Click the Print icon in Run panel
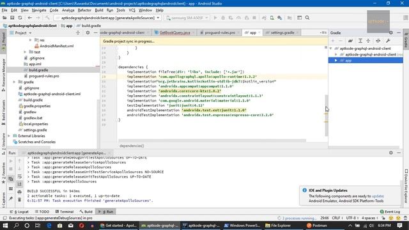 [19, 192]
